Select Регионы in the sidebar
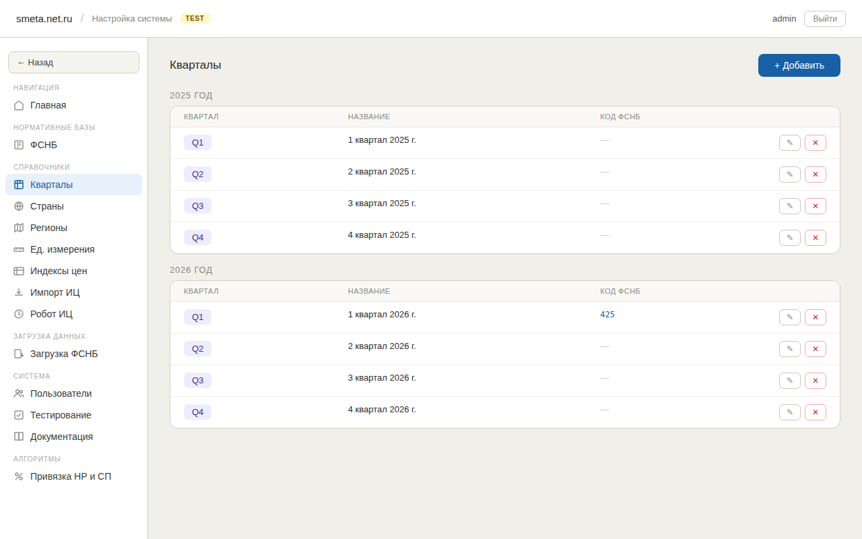862x539 pixels. point(48,228)
